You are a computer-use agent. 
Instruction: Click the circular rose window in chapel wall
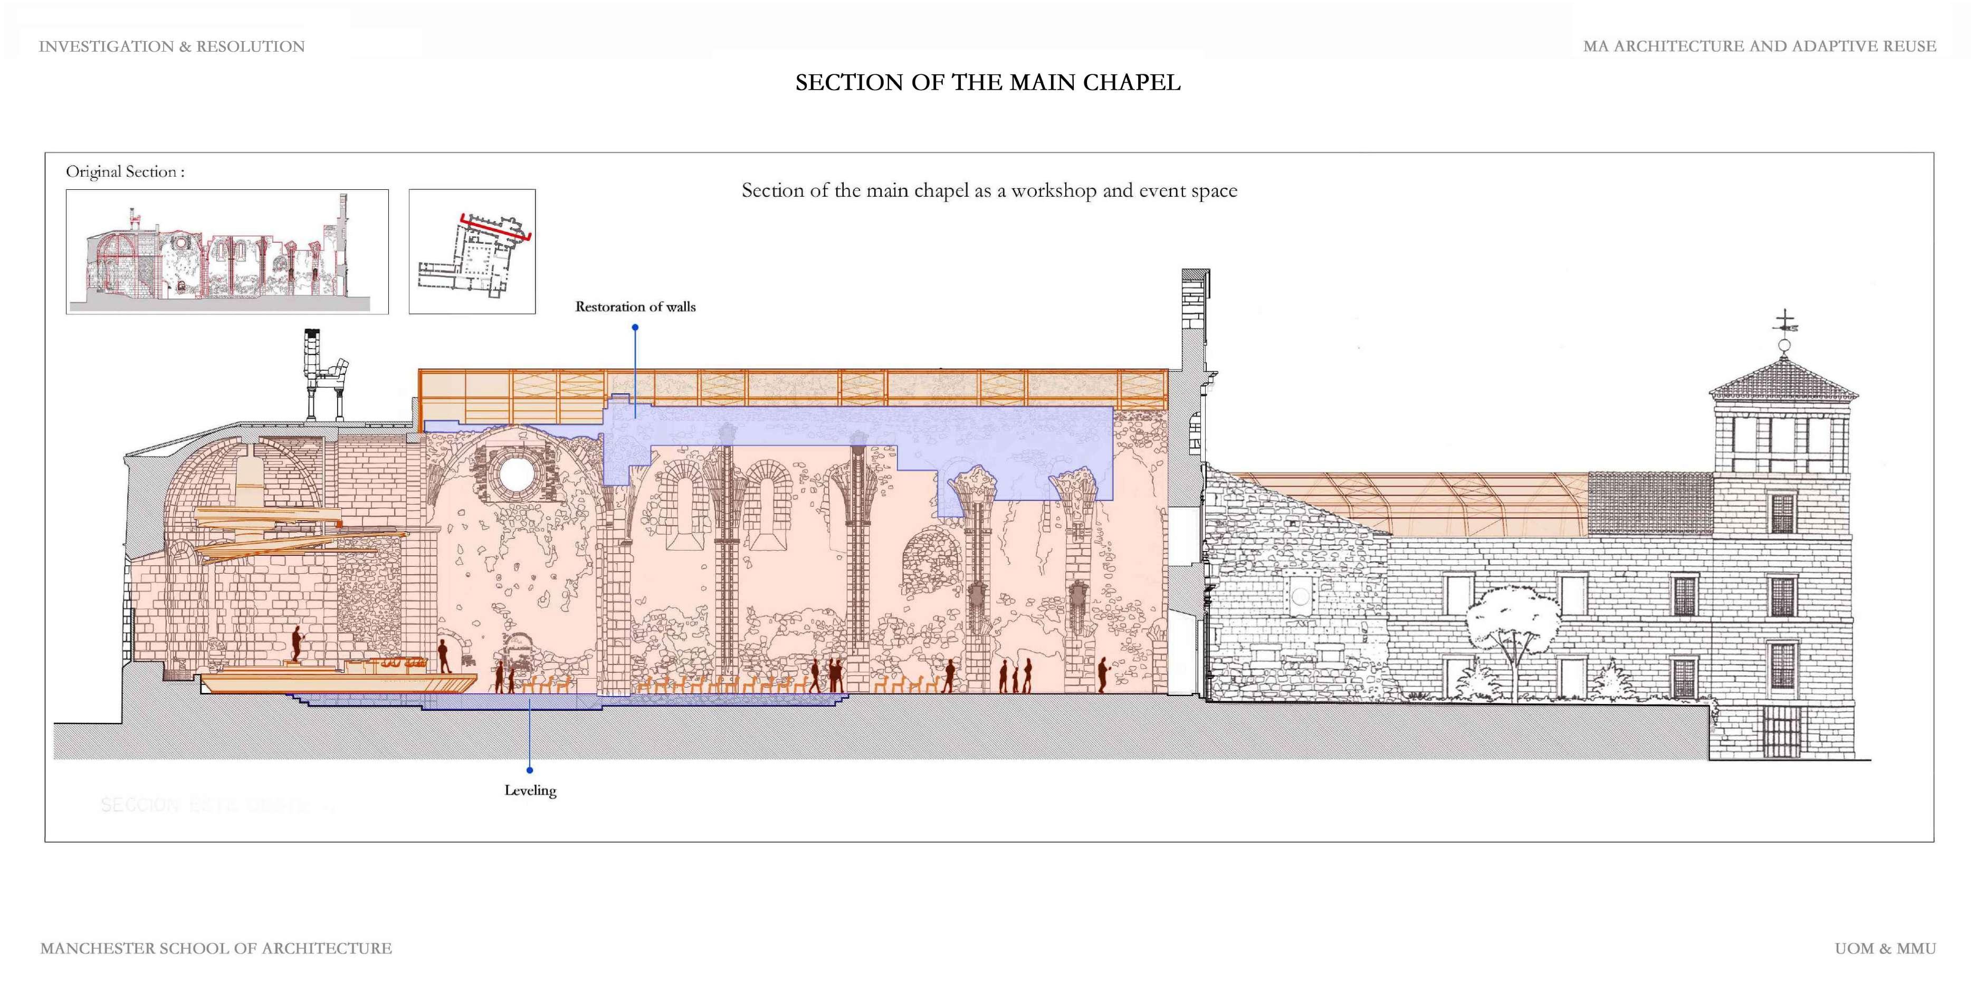516,475
